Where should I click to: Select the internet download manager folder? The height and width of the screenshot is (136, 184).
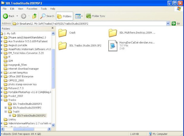coord(24,69)
